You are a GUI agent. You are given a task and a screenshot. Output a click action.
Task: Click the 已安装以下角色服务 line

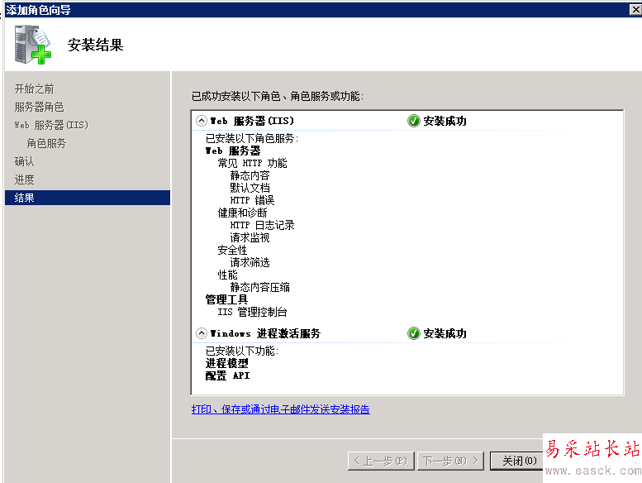(252, 138)
